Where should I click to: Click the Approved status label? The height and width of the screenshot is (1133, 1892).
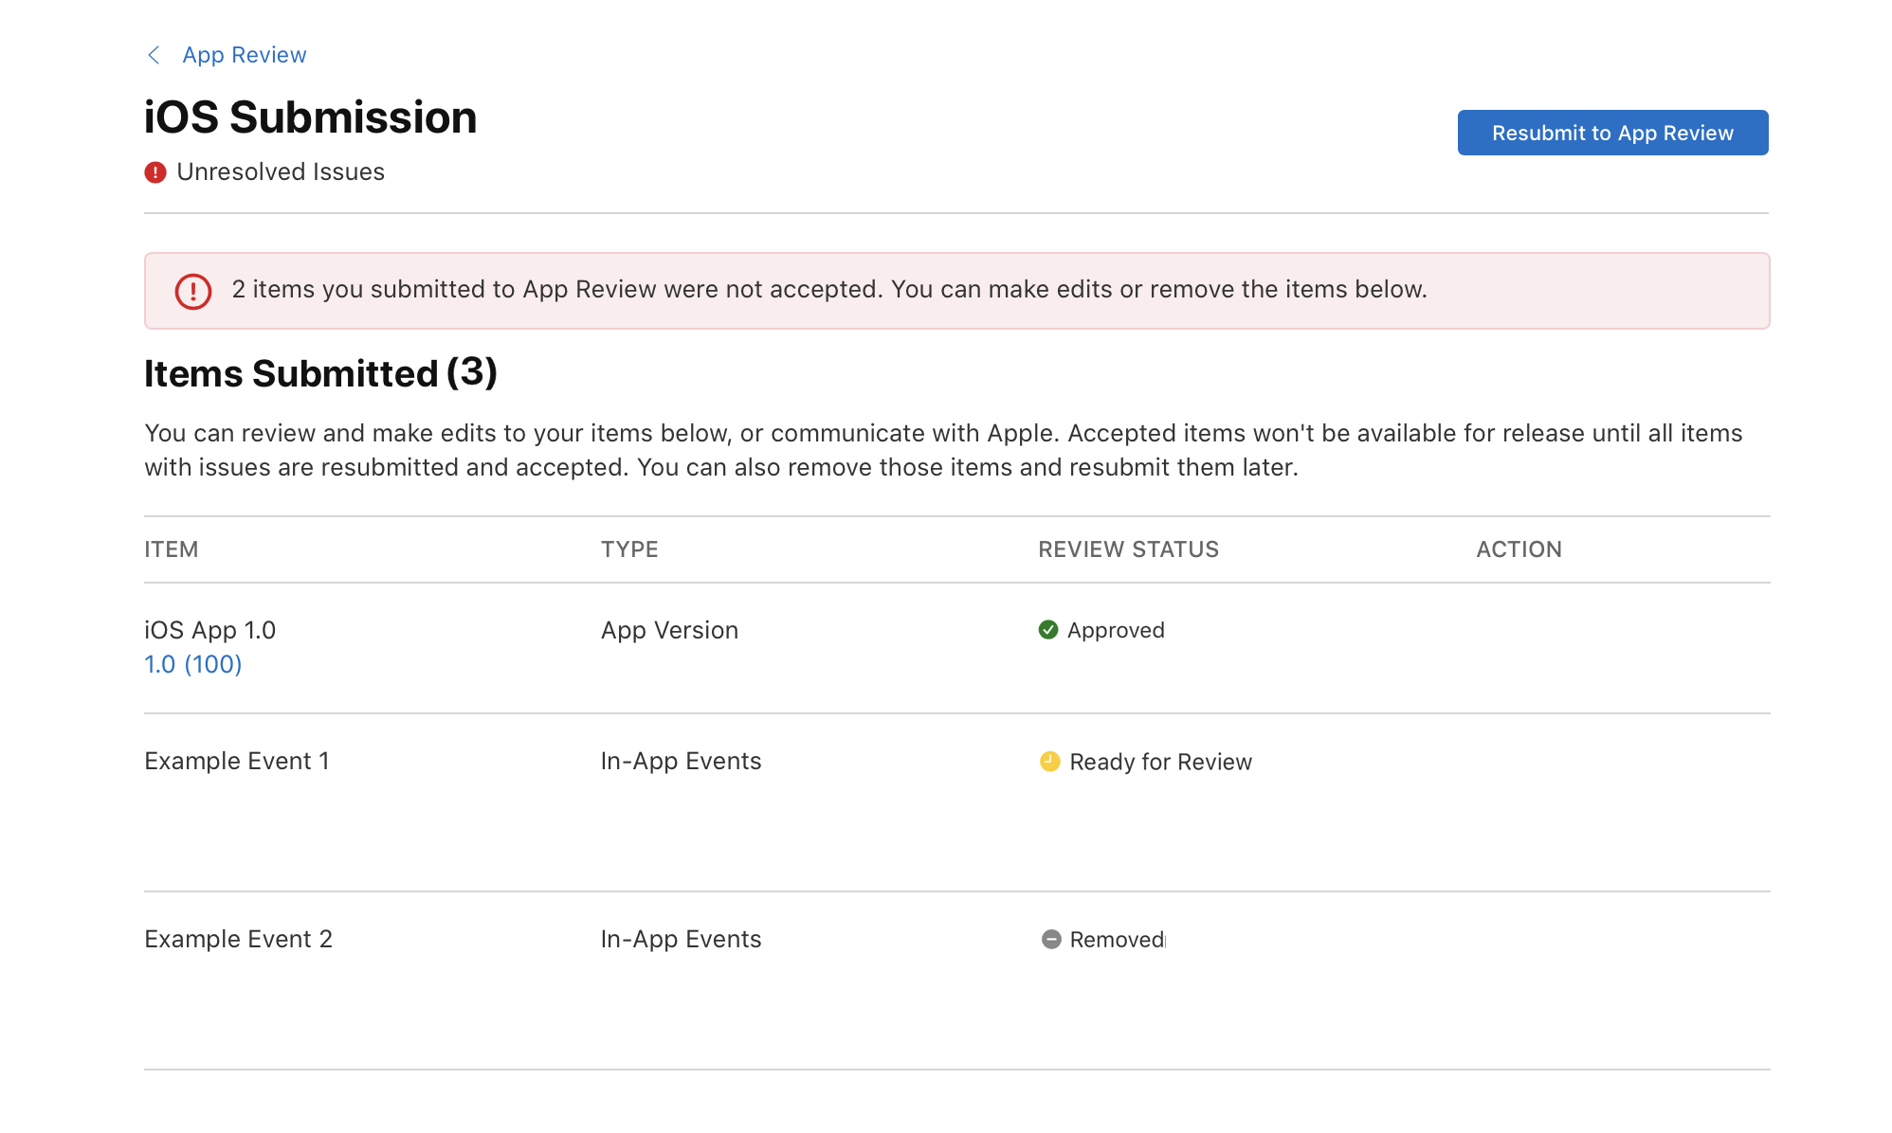click(1117, 630)
